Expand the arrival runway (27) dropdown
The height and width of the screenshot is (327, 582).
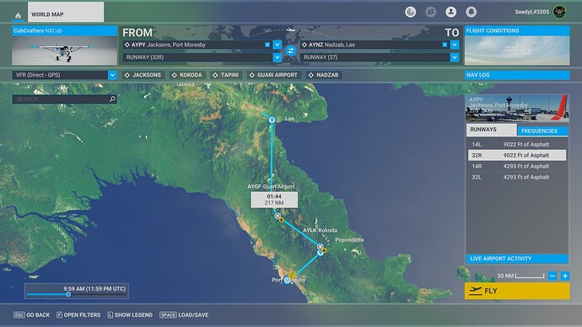pos(455,57)
